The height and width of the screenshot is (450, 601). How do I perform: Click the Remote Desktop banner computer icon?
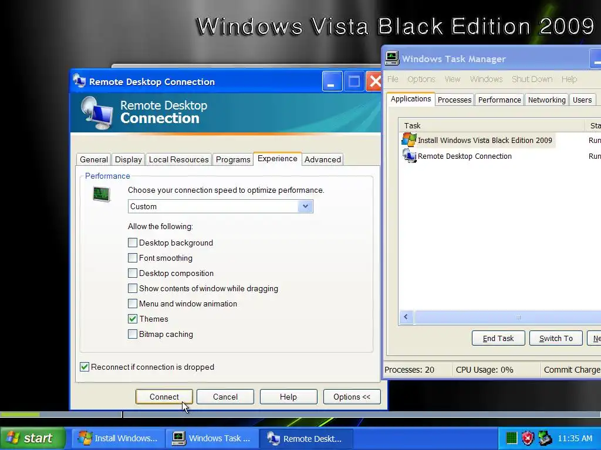tap(97, 113)
